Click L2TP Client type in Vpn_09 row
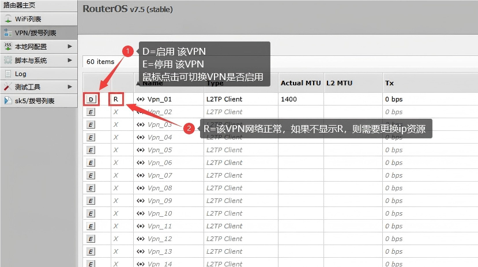478x267 pixels. 224,201
